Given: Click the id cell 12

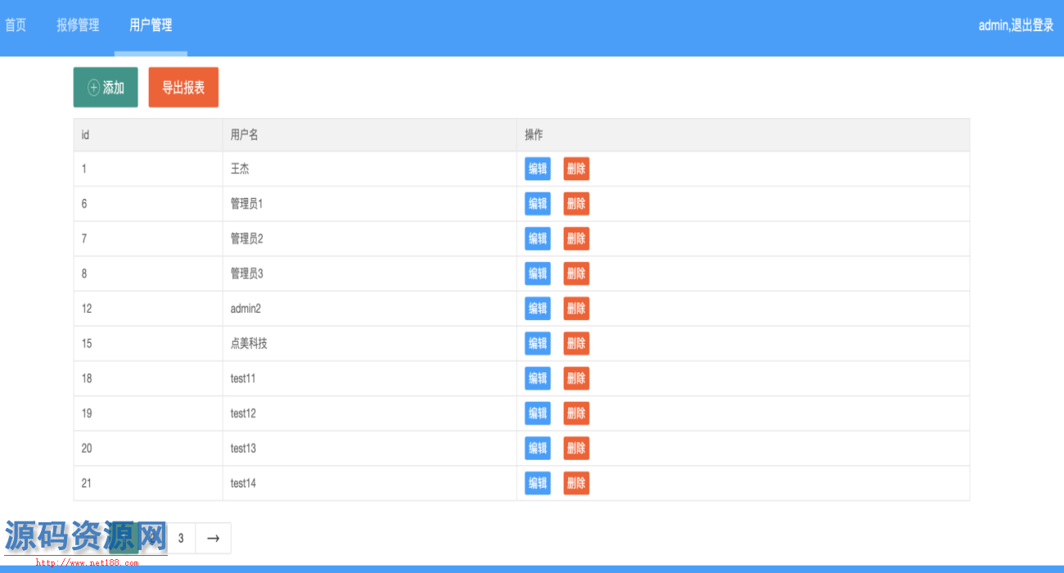Looking at the screenshot, I should tap(148, 309).
